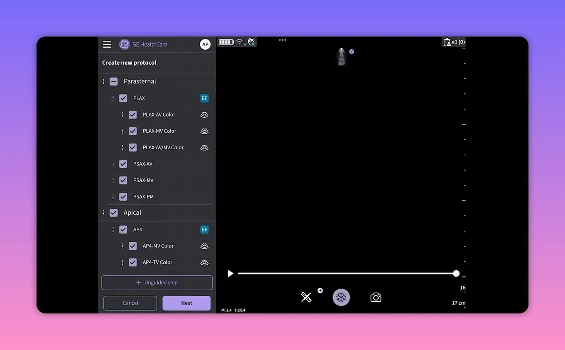Select the PSAX-AV view label
565x350 pixels.
pyautogui.click(x=143, y=164)
